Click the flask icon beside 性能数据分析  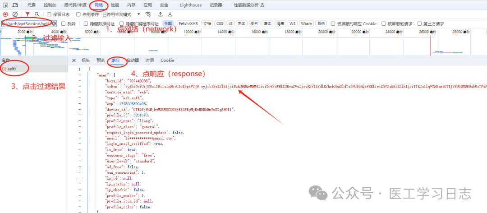coord(262,5)
